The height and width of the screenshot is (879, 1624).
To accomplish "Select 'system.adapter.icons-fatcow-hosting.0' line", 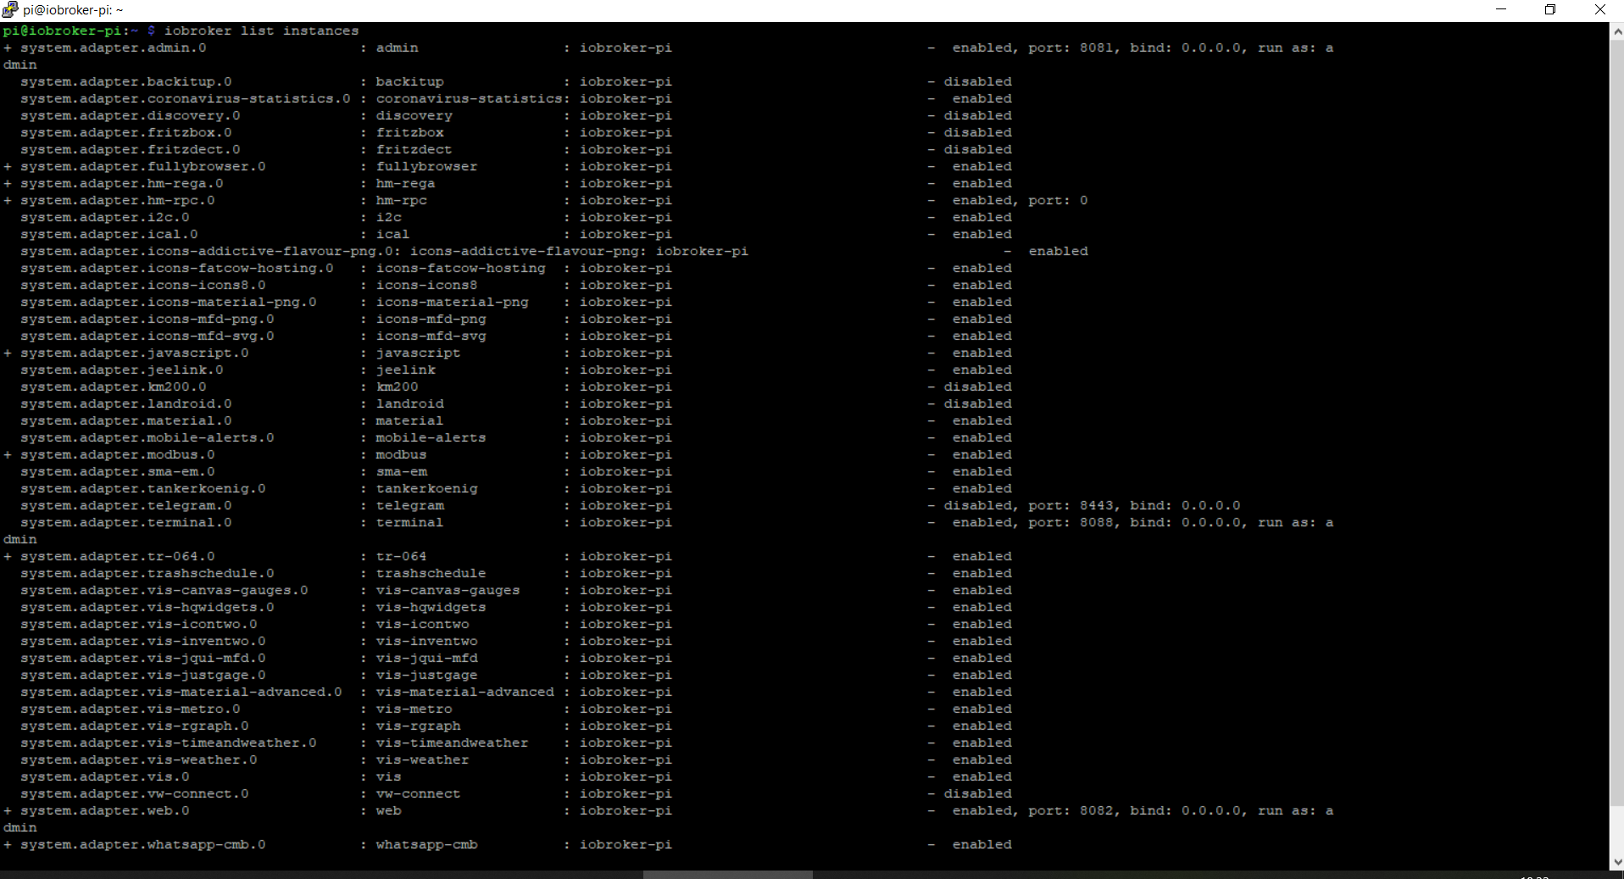I will (x=177, y=269).
